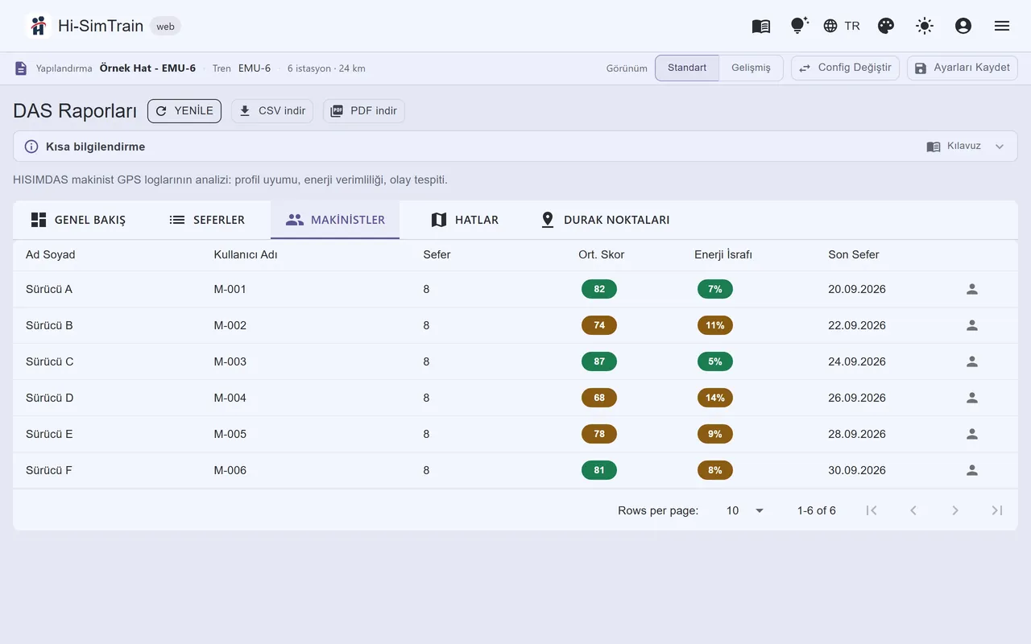Open the rows per page dropdown
Image resolution: width=1031 pixels, height=644 pixels.
(x=745, y=510)
